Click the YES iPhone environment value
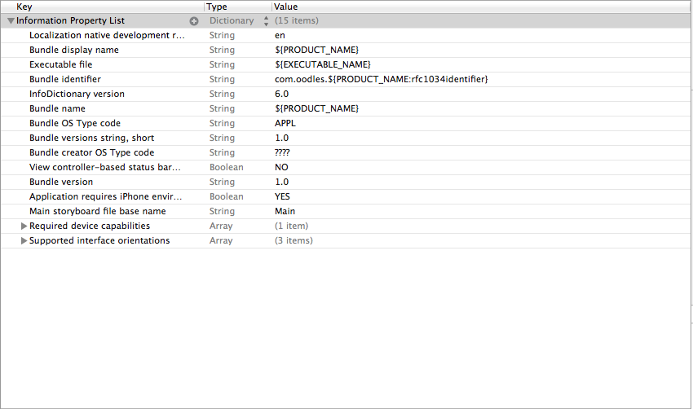Screen dimensions: 693x409 coord(282,196)
